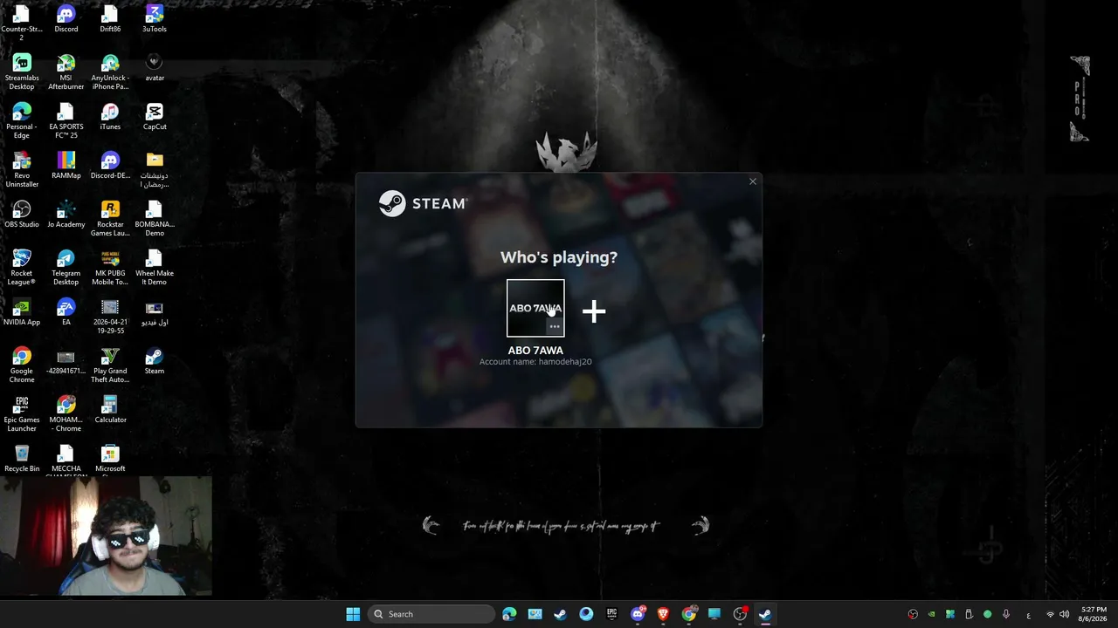Launch OBS Studio from the desktop
The image size is (1118, 628).
(22, 215)
